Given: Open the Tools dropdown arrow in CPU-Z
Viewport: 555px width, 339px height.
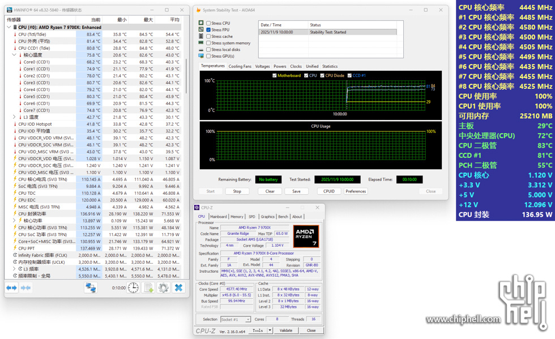Looking at the screenshot, I should (270, 331).
